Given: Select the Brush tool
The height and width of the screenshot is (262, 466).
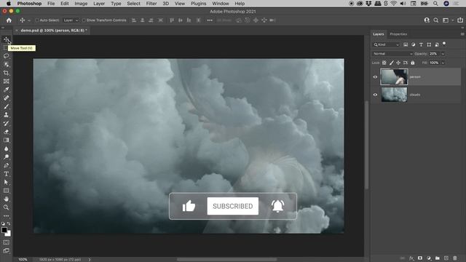Looking at the screenshot, I should [x=6, y=106].
